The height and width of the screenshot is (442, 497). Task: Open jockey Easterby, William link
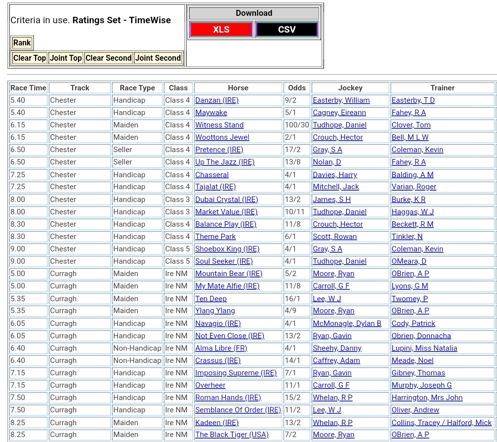pos(341,100)
